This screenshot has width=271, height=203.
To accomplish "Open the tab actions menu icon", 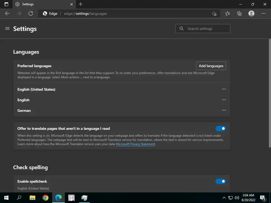I will point(6,4).
